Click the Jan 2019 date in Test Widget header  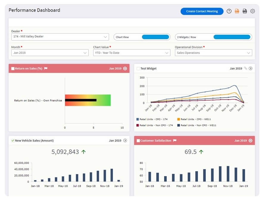coord(236,68)
